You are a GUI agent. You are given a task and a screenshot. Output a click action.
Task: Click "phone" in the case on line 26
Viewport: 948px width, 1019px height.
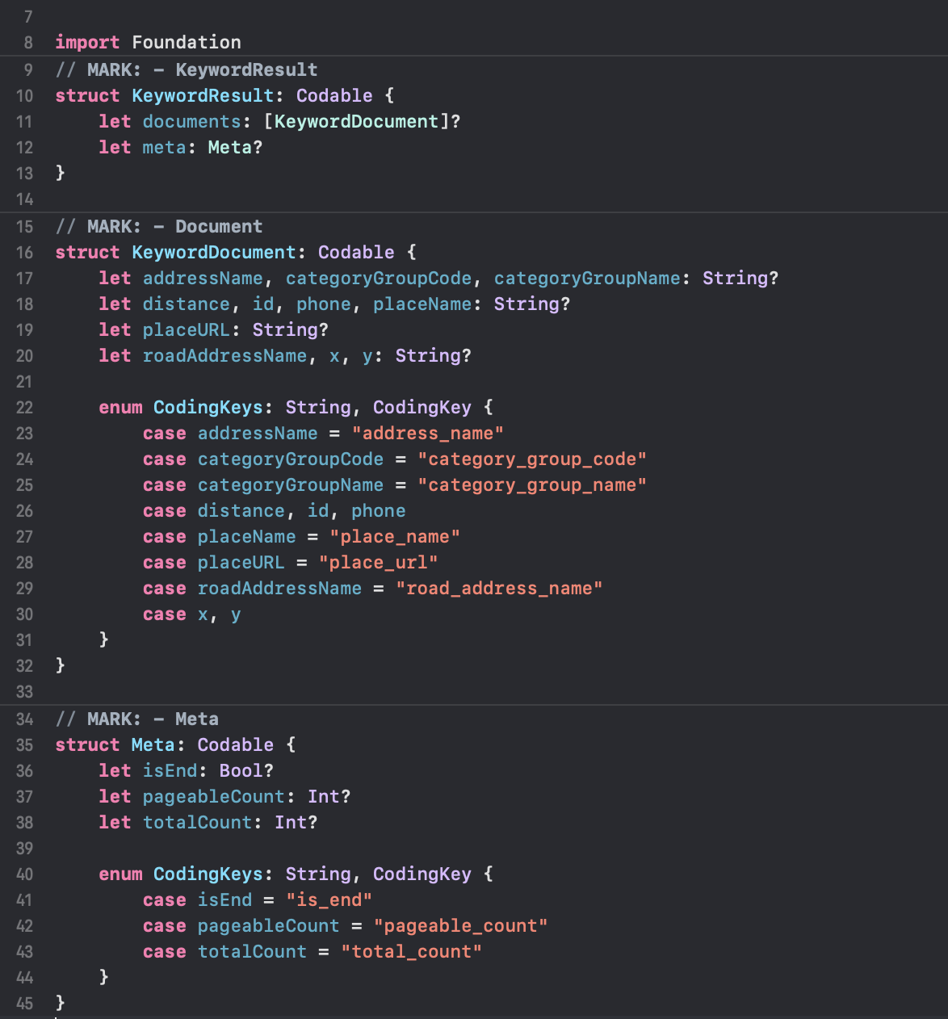click(379, 510)
